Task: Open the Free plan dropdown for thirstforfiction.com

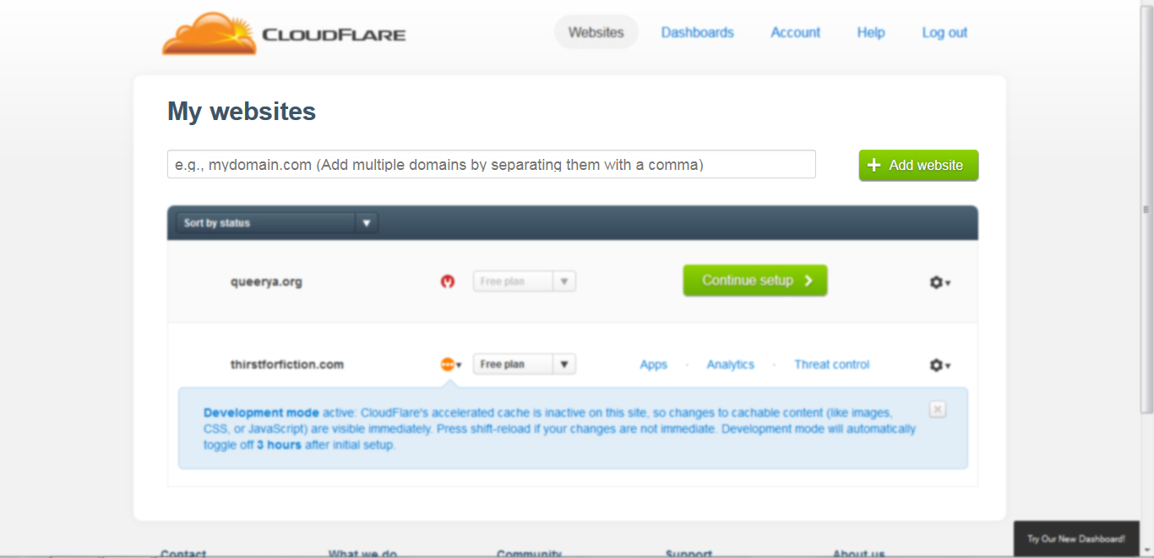Action: [524, 364]
